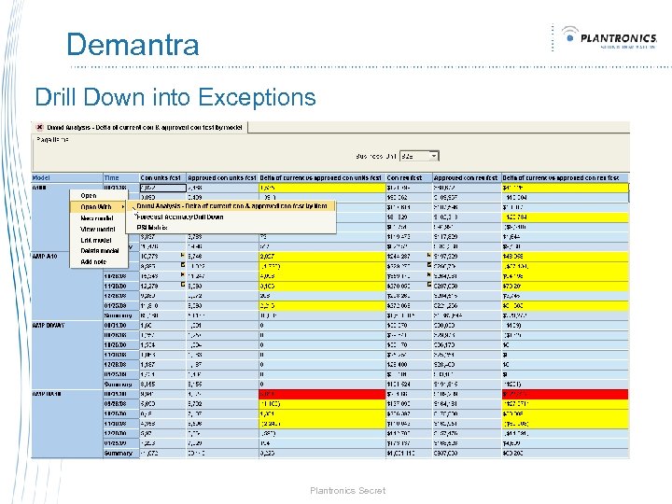Screen dimensions: 672x504
Task: Select the AMP A10 model row label
Action: pos(45,257)
